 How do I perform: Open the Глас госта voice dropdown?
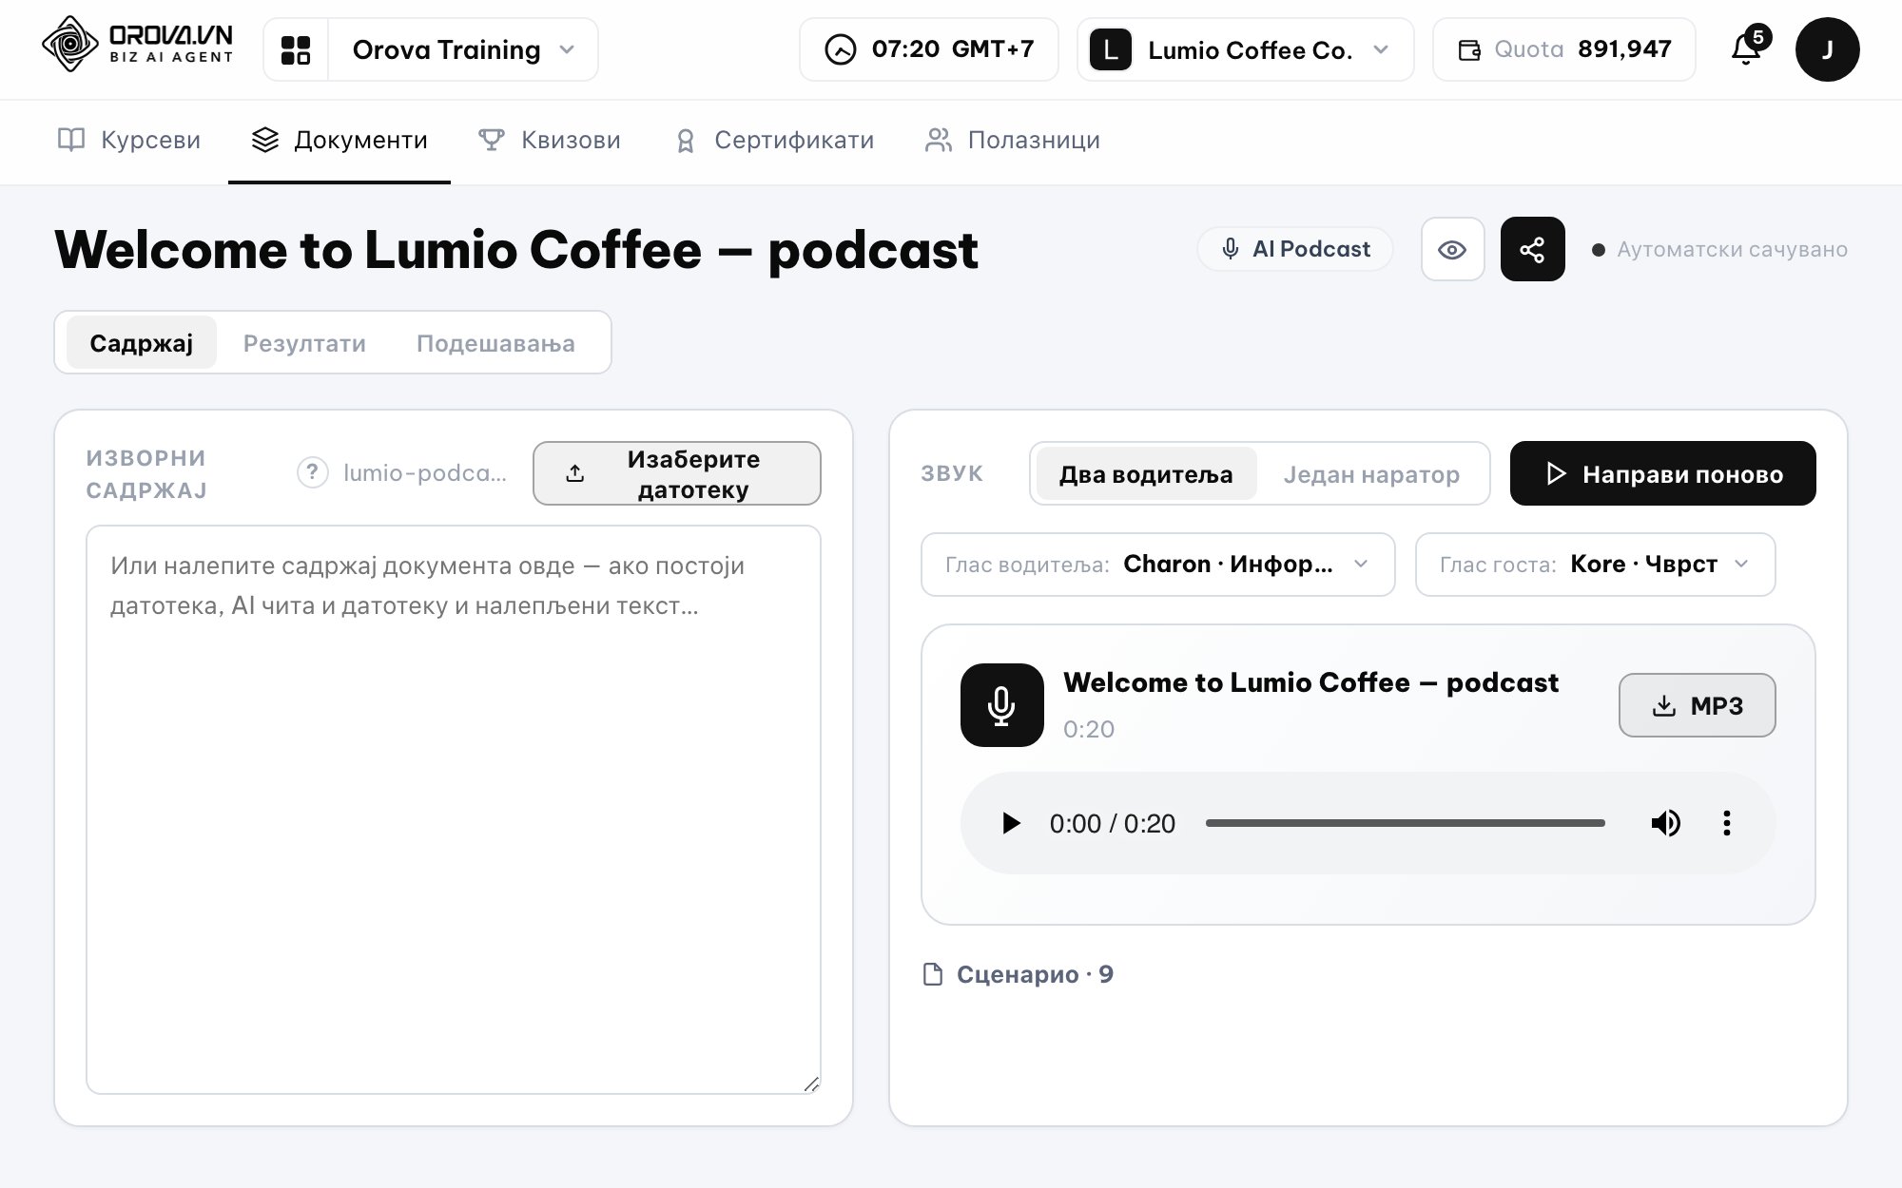click(x=1595, y=565)
